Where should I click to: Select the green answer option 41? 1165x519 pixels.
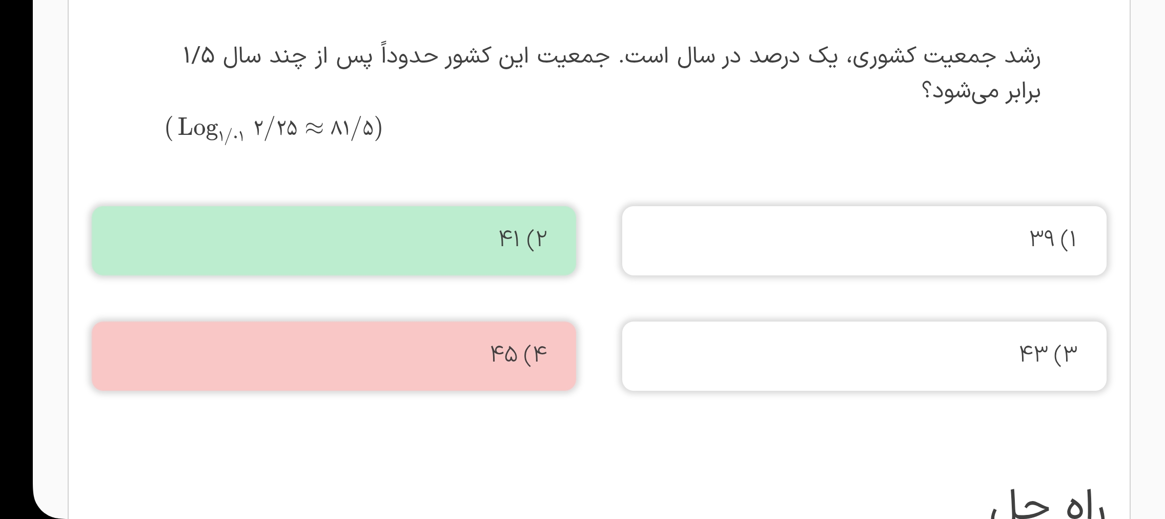[x=334, y=241]
